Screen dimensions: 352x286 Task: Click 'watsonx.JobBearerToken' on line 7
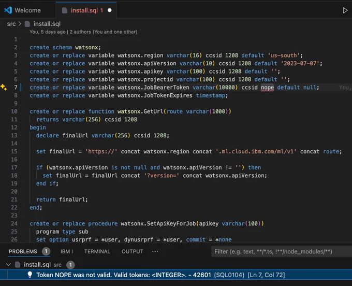pyautogui.click(x=153, y=88)
